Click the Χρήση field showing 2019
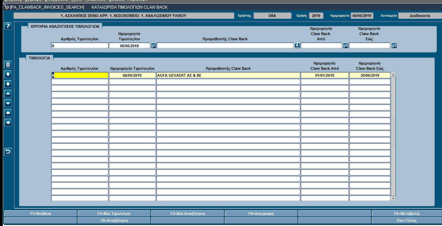The width and height of the screenshot is (442, 226). pos(316,16)
